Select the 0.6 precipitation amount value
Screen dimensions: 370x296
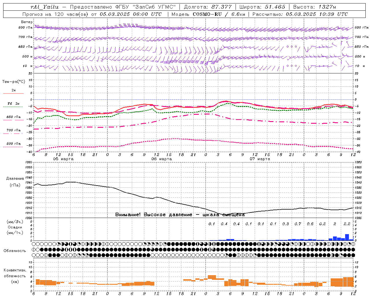point(310,224)
